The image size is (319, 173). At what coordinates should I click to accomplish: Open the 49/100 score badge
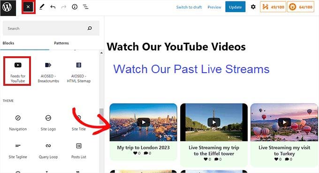[273, 7]
